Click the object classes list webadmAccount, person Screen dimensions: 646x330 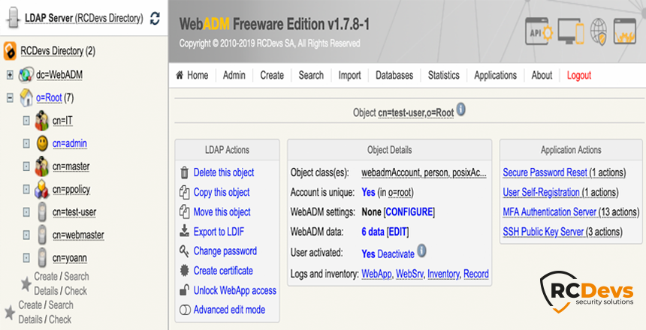tap(424, 172)
